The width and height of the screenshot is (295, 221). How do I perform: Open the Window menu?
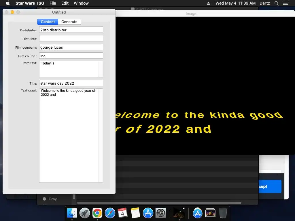point(81,3)
